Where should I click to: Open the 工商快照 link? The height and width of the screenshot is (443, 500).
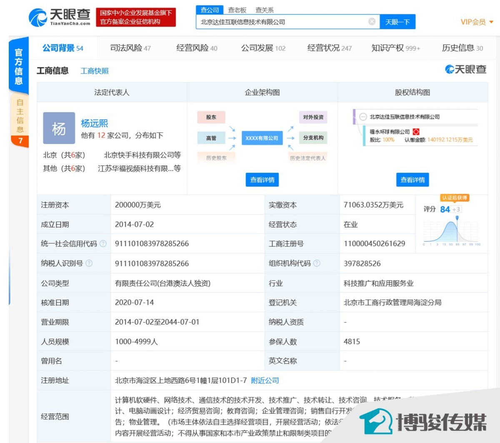coord(95,71)
